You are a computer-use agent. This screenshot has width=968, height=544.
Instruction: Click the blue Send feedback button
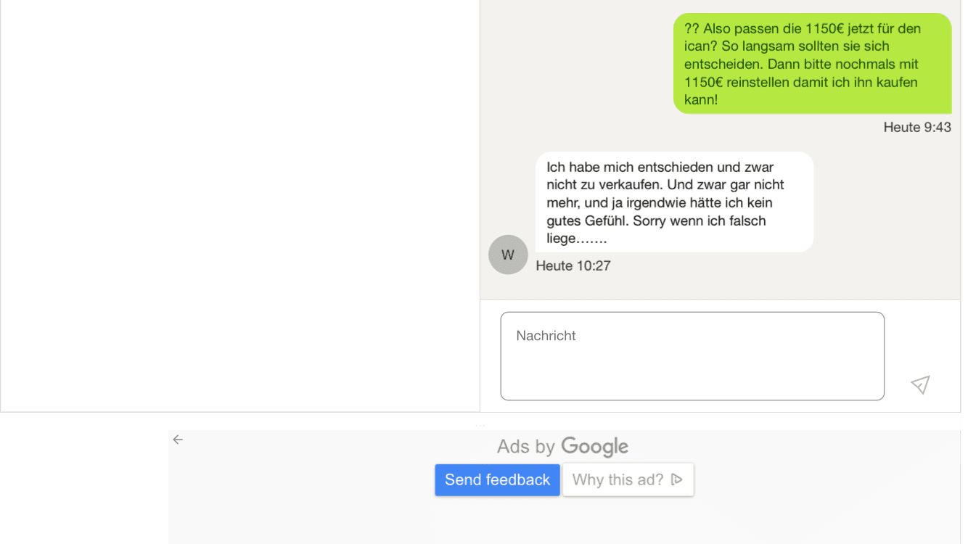point(497,480)
